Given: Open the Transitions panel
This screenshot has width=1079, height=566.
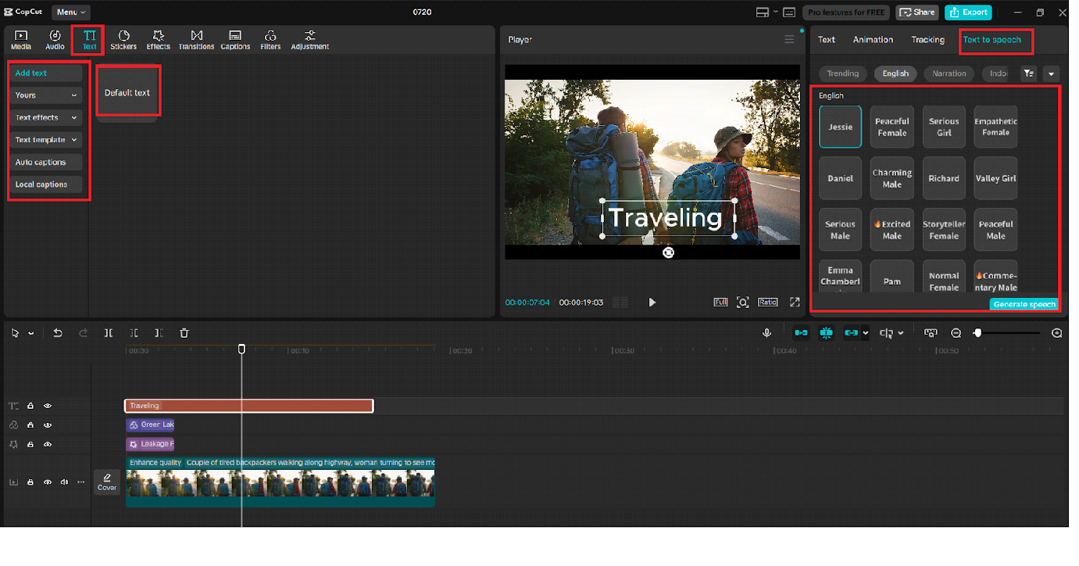Looking at the screenshot, I should click(196, 40).
